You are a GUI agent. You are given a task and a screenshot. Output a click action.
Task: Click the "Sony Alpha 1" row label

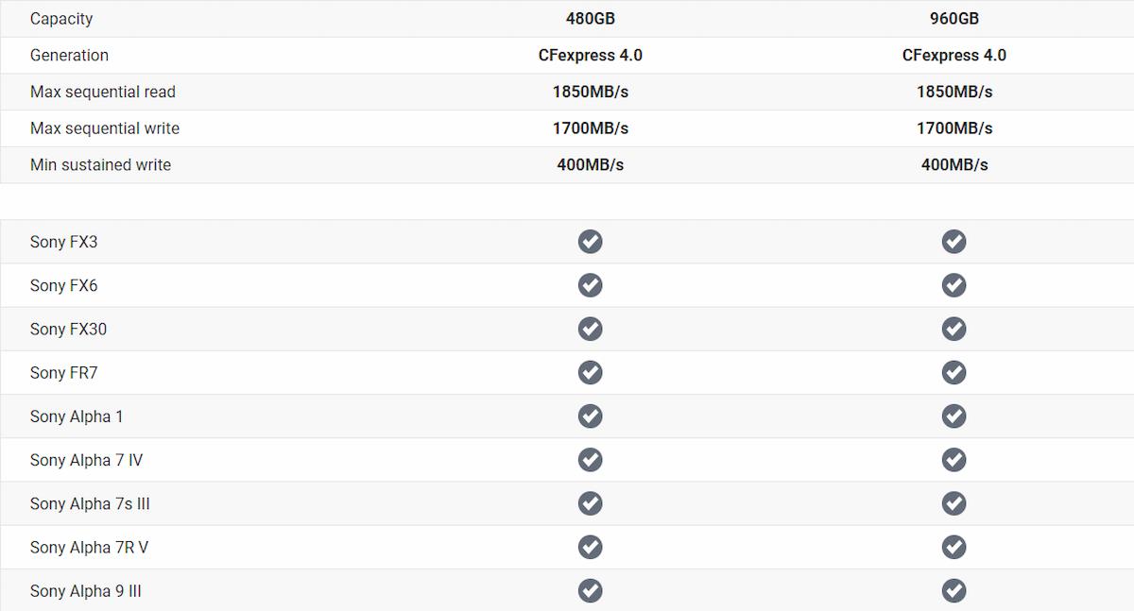(77, 416)
